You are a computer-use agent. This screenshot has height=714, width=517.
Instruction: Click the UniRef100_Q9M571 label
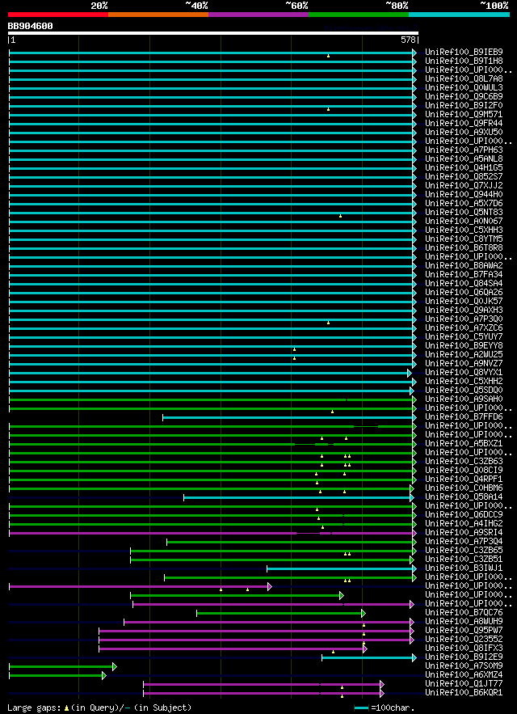tap(464, 114)
